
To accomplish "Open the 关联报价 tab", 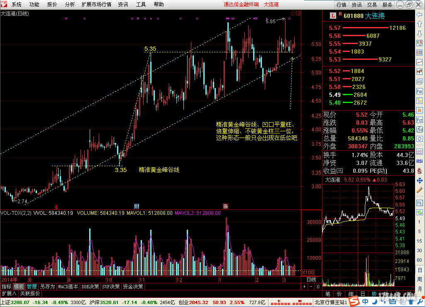I will (x=30, y=293).
